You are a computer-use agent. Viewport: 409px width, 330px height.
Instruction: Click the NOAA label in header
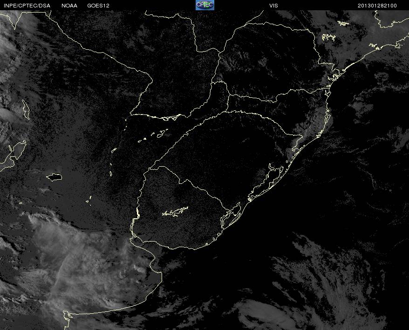click(x=69, y=6)
